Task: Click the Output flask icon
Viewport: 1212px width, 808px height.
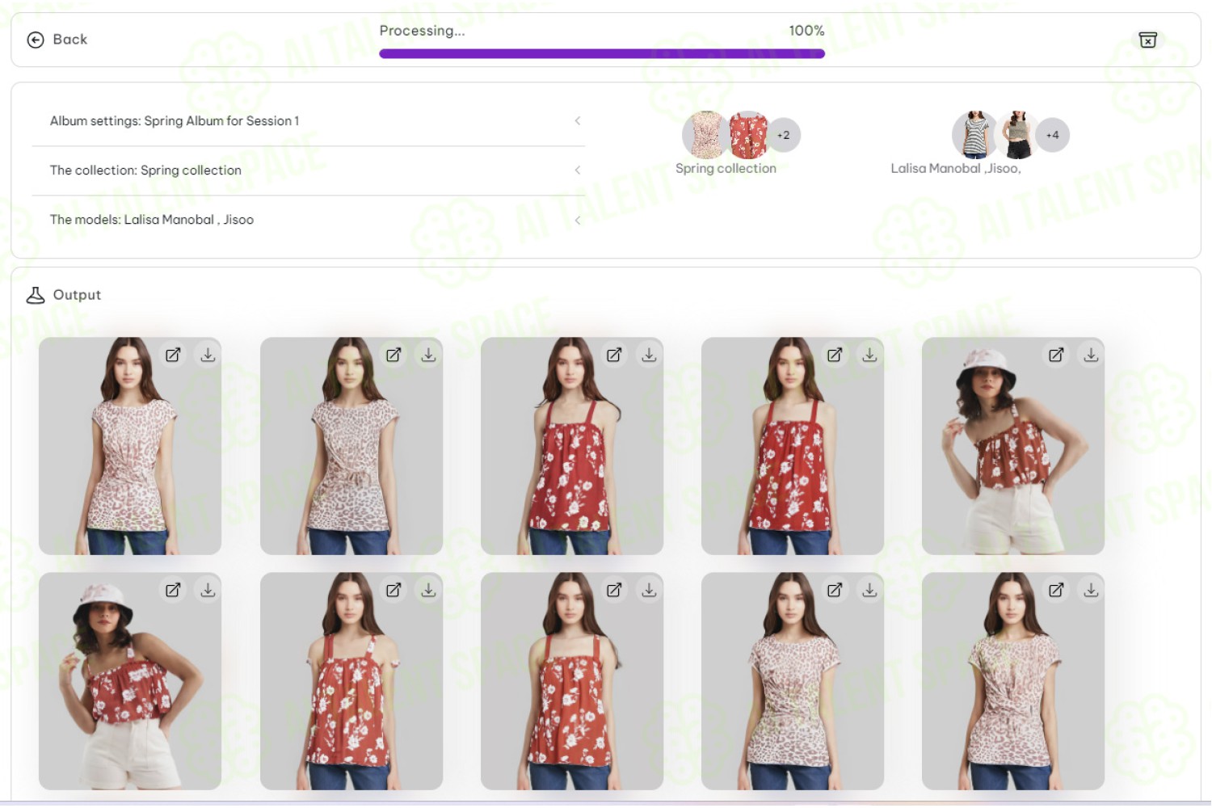Action: [36, 295]
